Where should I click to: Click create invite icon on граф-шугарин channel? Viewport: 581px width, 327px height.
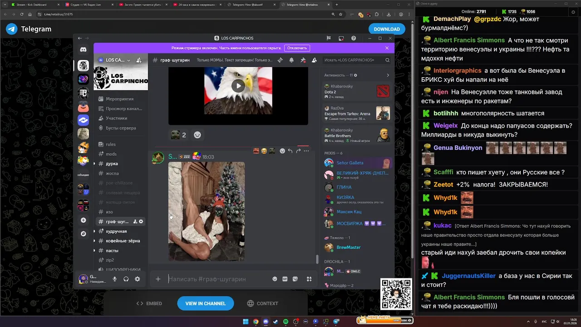135,222
